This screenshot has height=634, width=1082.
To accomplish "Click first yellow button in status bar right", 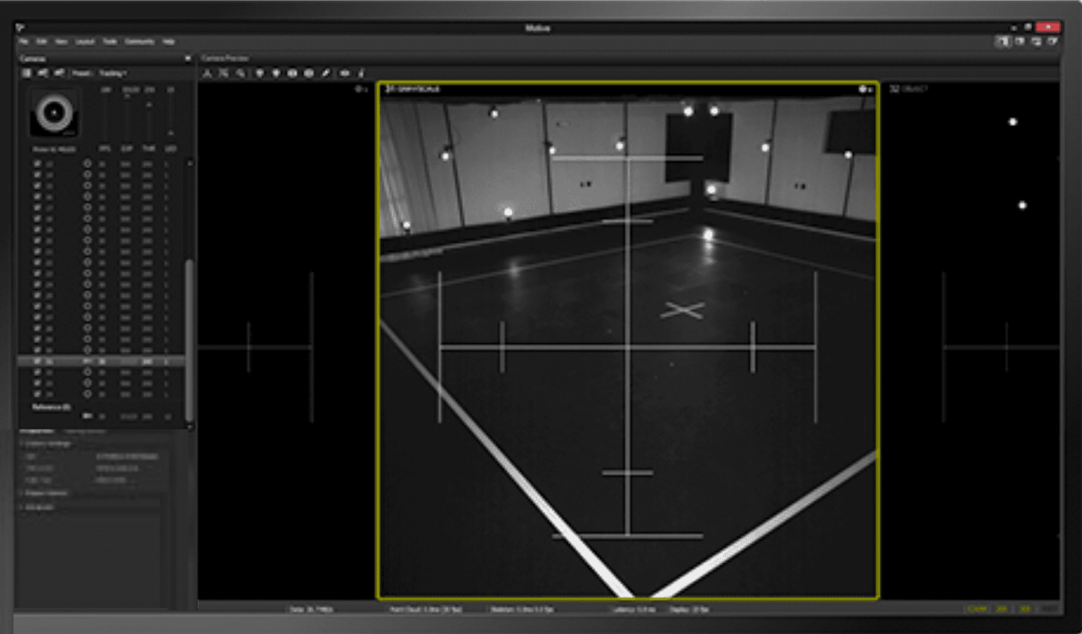I will click(977, 608).
